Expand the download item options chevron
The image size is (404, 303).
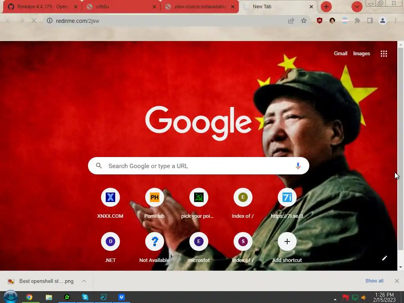tap(84, 281)
